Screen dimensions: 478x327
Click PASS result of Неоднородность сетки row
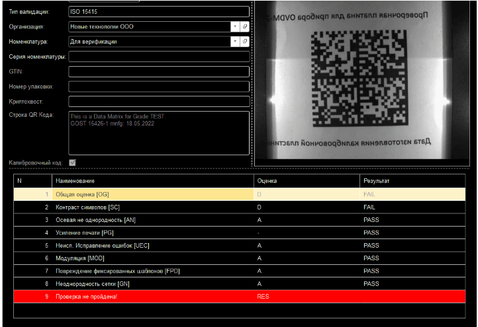[x=371, y=284]
